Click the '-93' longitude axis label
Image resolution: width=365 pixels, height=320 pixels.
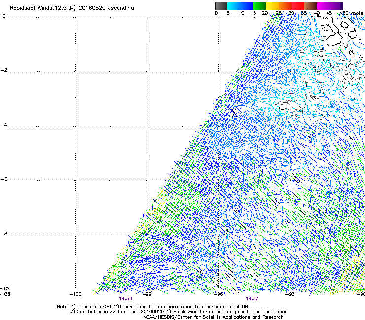[x=290, y=294]
